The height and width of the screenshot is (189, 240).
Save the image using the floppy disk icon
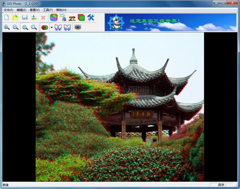tap(25, 18)
